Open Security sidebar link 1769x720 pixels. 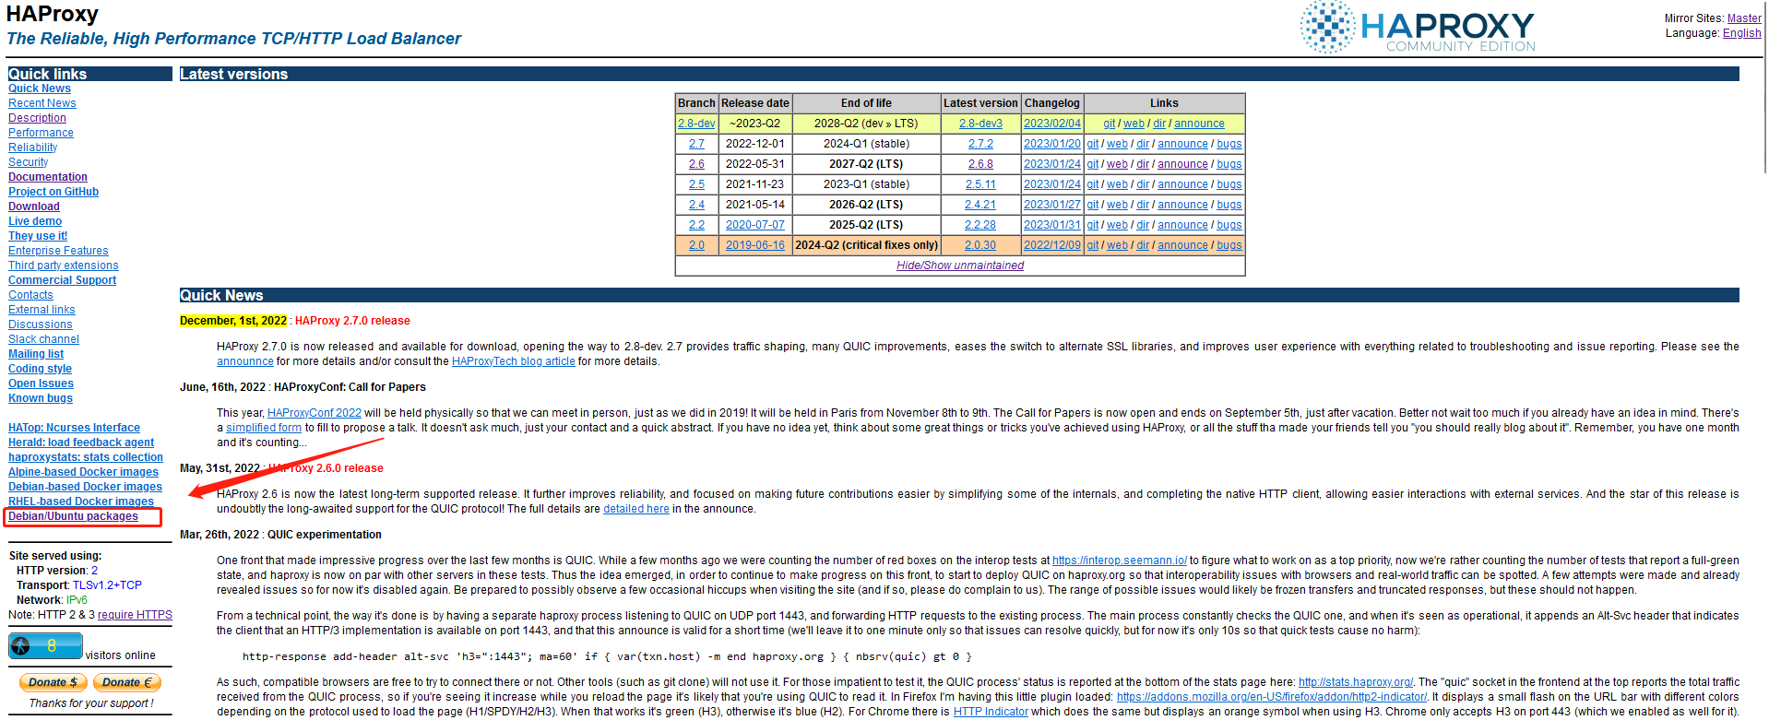[29, 162]
